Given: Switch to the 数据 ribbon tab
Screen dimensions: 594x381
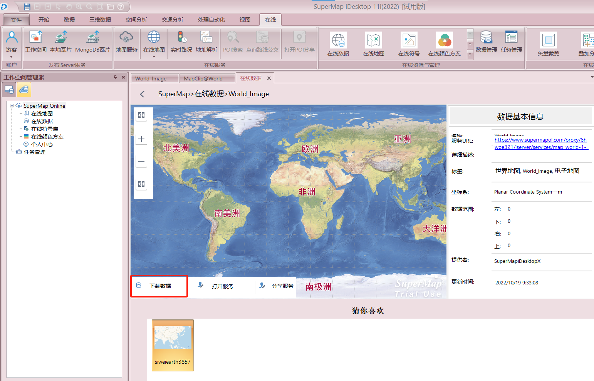Looking at the screenshot, I should pyautogui.click(x=69, y=20).
